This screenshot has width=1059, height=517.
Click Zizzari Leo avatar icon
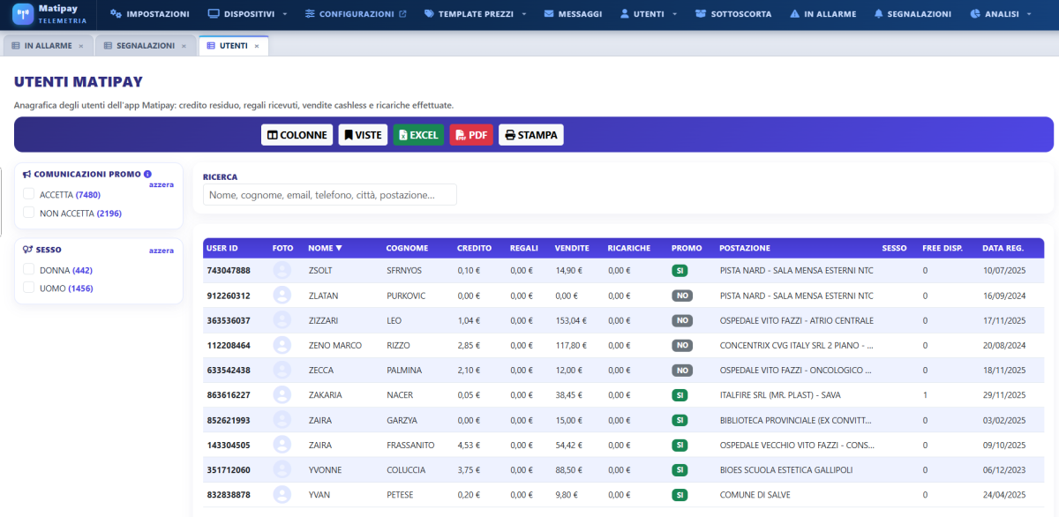pos(282,320)
